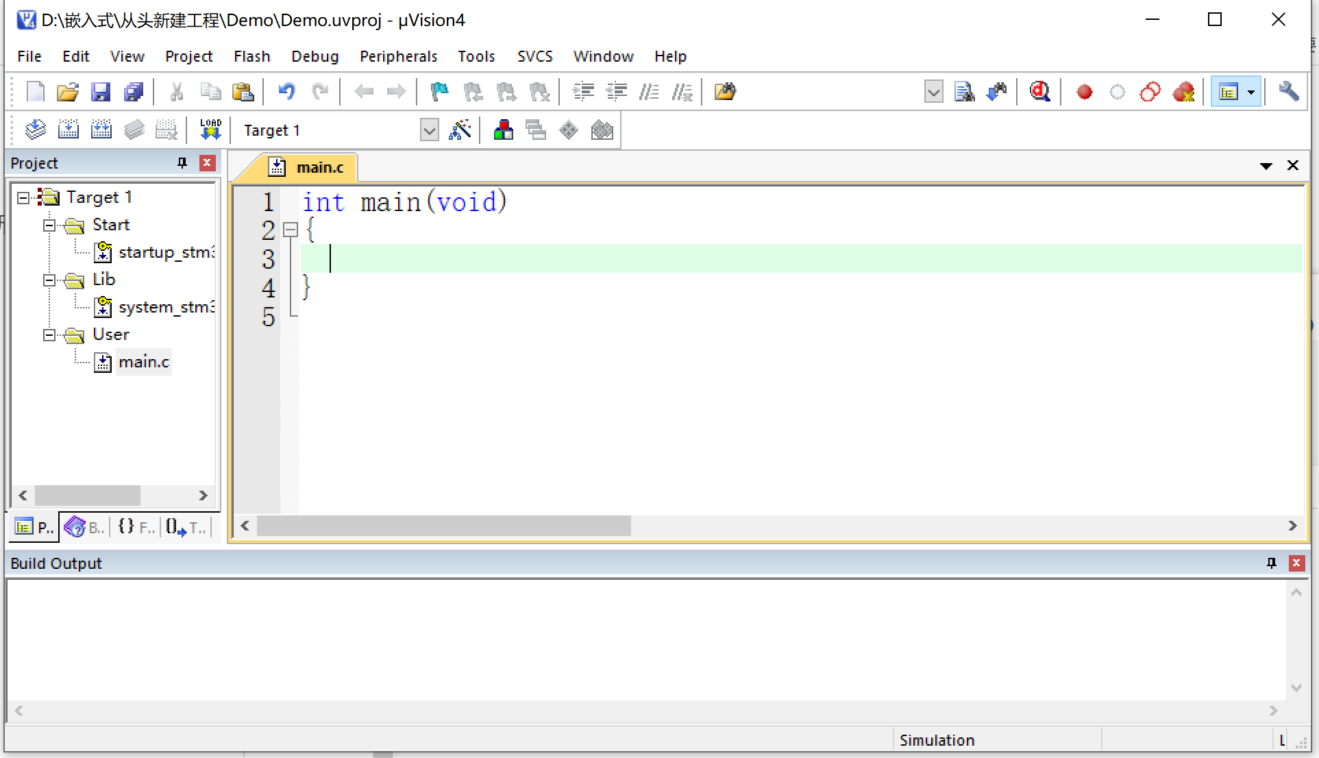Click the Rebuild all target files icon
This screenshot has height=758, width=1319.
(x=101, y=130)
